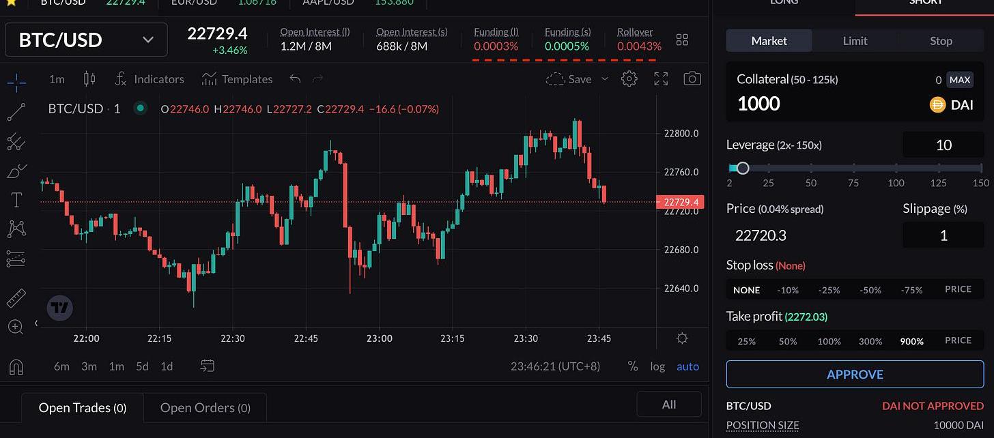Take a chart snapshot with camera icon
Image resolution: width=994 pixels, height=438 pixels.
pyautogui.click(x=692, y=79)
